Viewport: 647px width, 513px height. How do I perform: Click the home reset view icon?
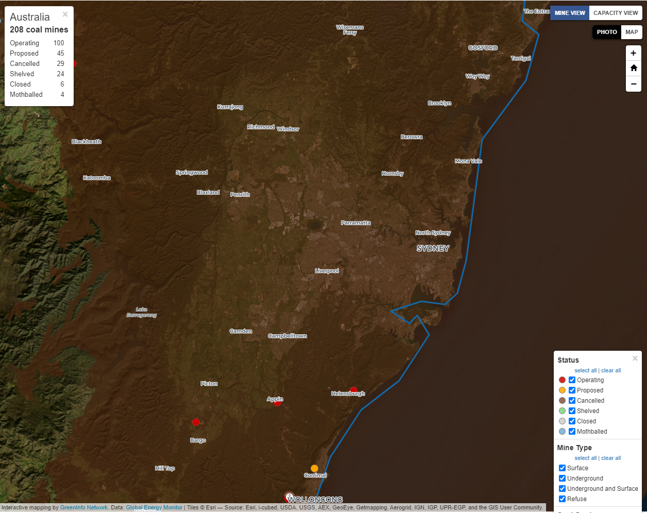pyautogui.click(x=633, y=68)
